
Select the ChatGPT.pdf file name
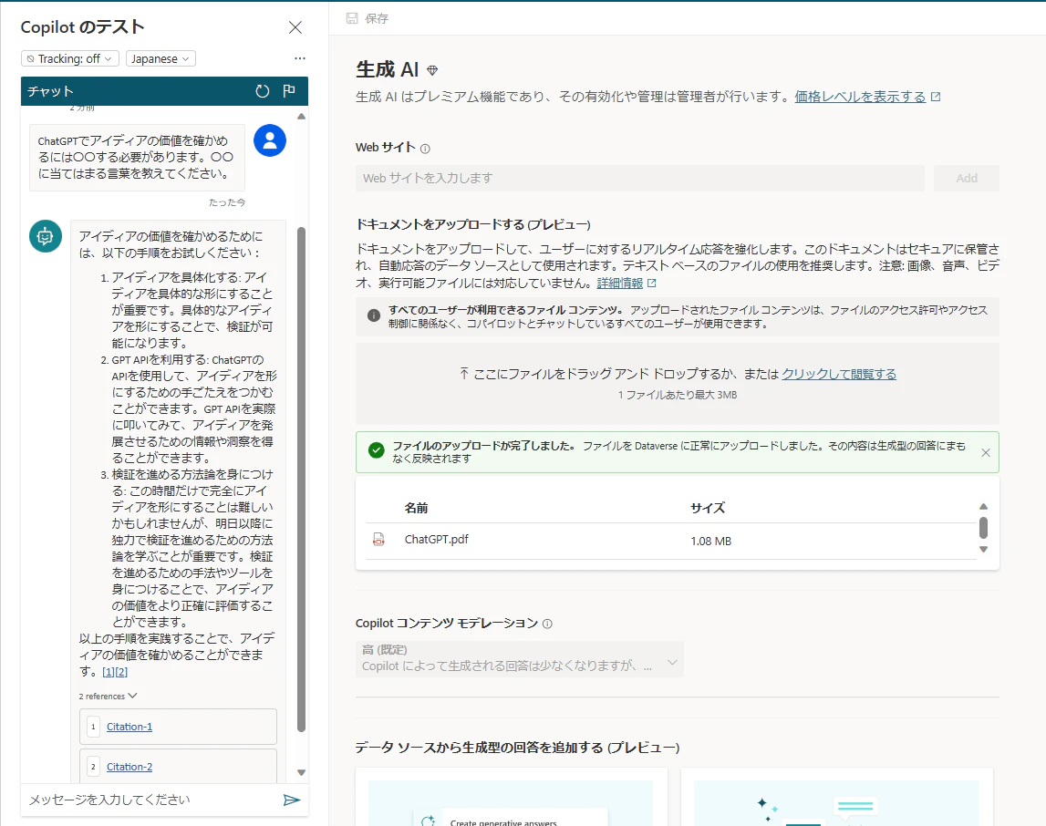coord(436,540)
